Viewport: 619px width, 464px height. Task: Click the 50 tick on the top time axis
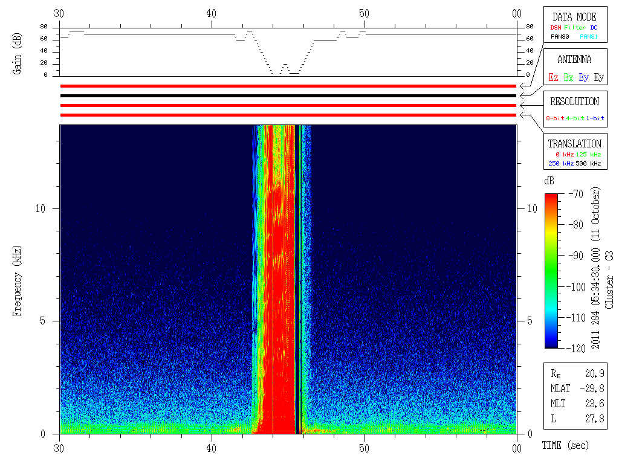[364, 13]
